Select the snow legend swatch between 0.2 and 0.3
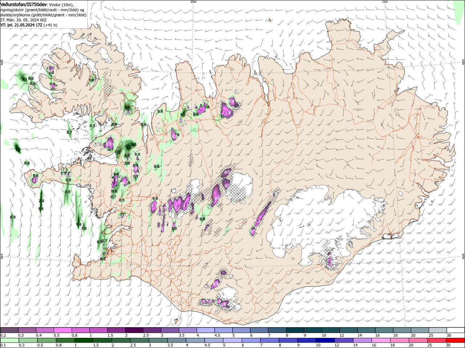 click(x=9, y=330)
